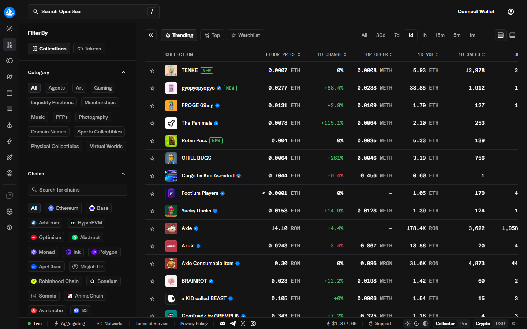Open the Activity list icon in sidebar

[x=10, y=109]
